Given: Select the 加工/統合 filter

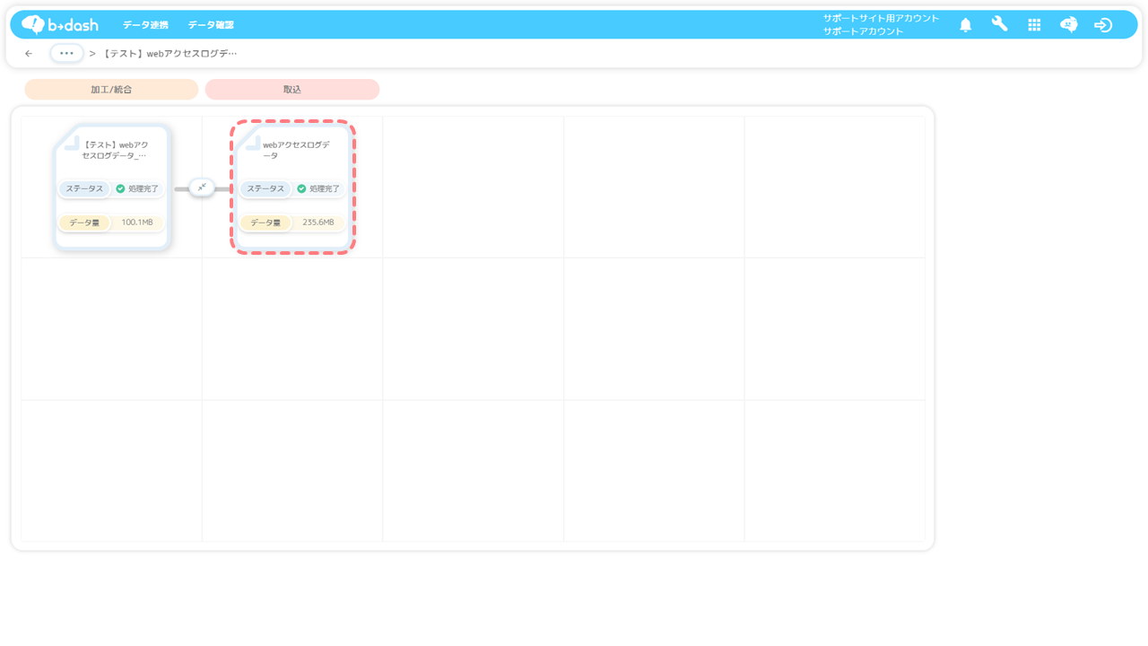Looking at the screenshot, I should 111,90.
